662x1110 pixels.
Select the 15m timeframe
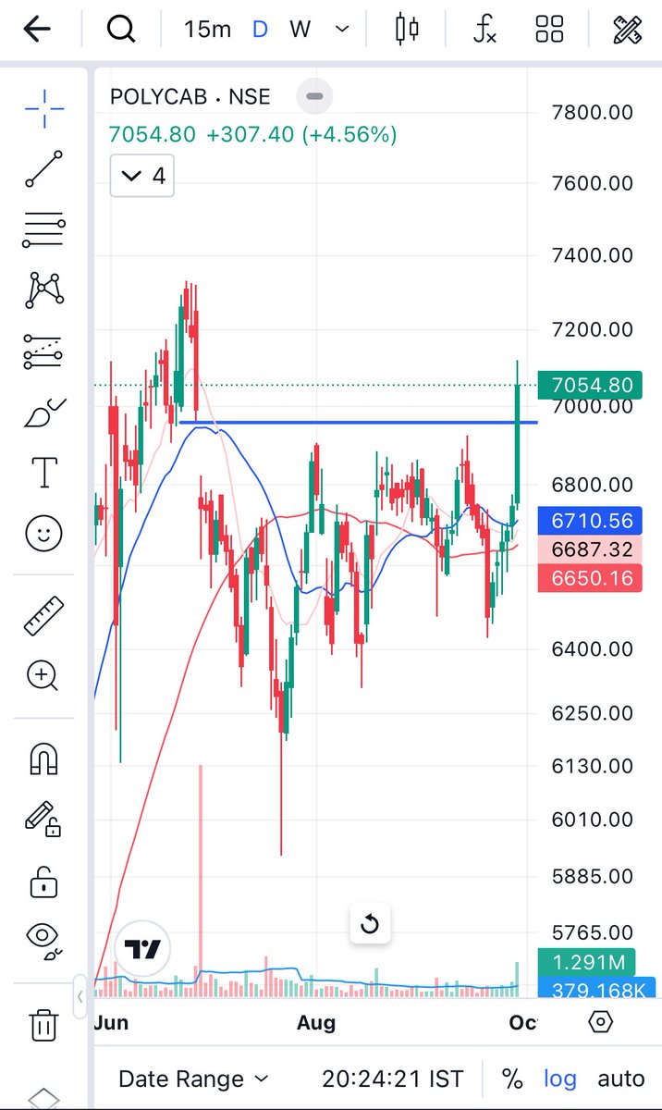pyautogui.click(x=207, y=30)
